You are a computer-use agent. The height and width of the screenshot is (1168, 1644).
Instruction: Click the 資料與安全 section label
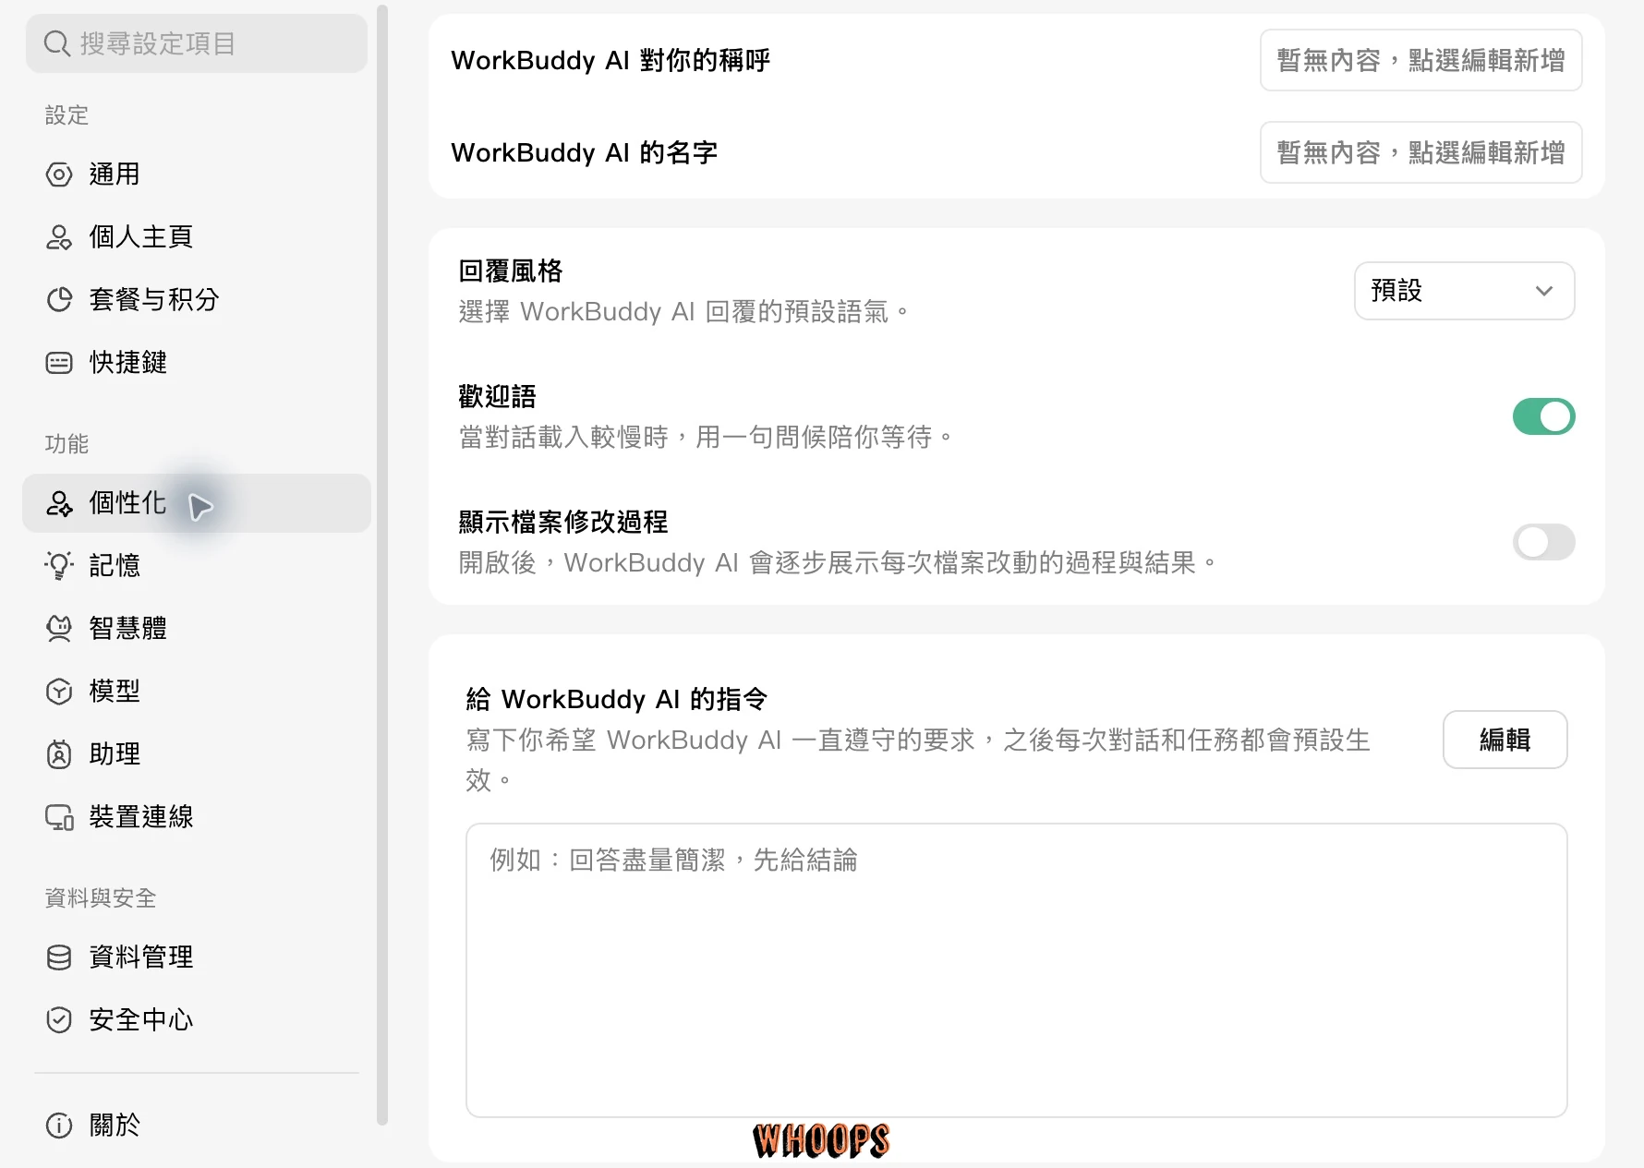(x=101, y=898)
